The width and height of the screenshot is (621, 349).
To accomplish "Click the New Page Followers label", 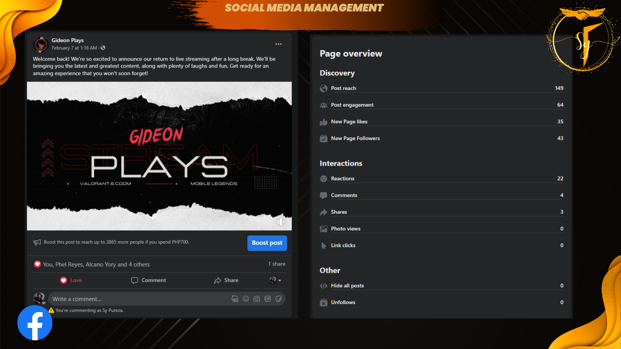I will pos(355,138).
